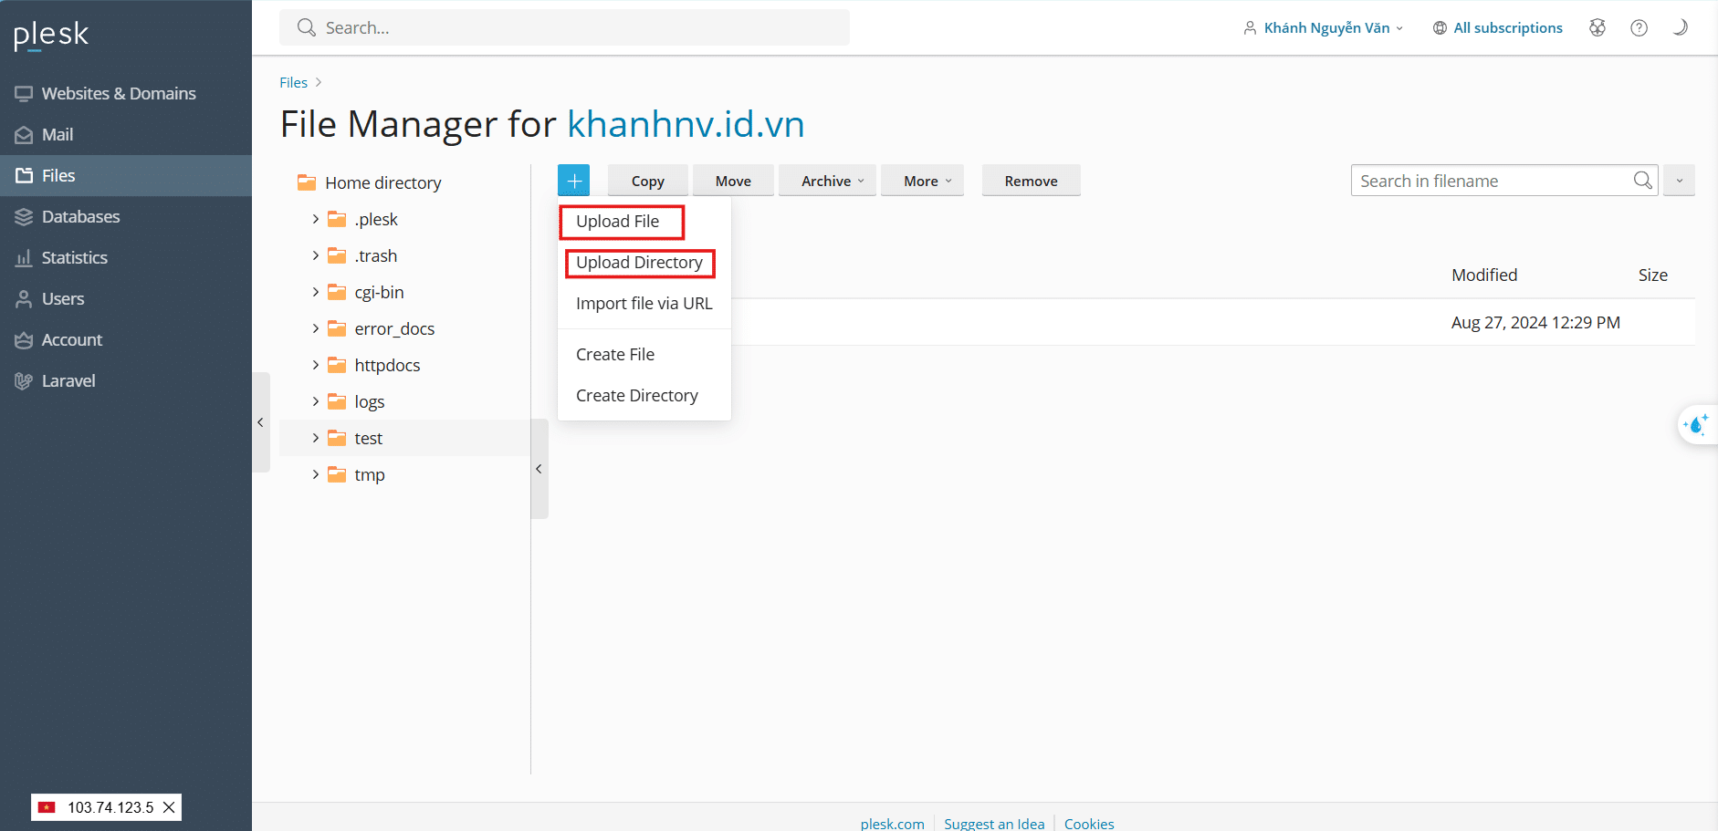Toggle dark mode with the moon icon

coord(1681,27)
